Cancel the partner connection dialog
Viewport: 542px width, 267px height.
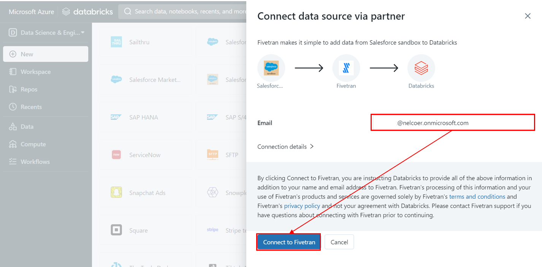(x=339, y=242)
